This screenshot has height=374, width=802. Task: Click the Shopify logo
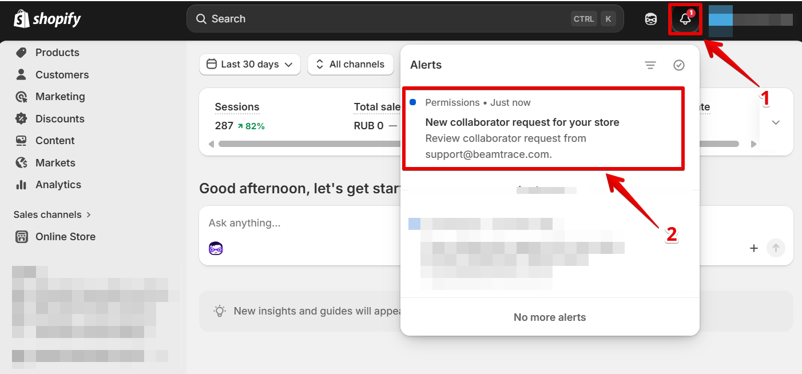point(47,19)
